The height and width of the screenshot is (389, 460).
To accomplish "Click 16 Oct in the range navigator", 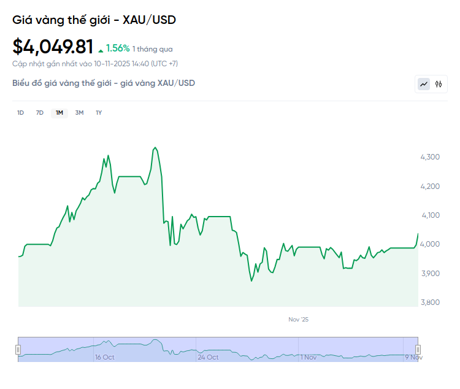I will tap(104, 357).
